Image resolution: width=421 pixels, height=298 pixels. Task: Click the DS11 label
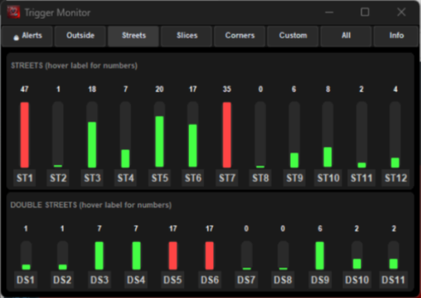coord(393,280)
